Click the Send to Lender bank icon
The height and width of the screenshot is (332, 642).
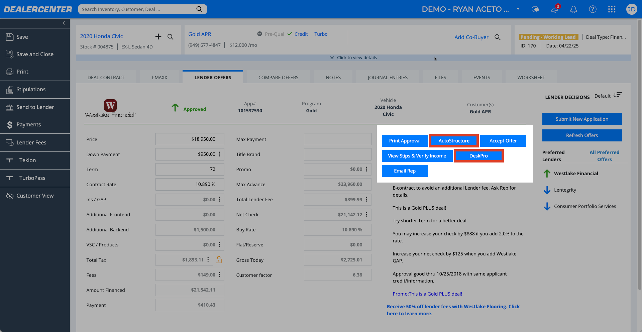pos(10,107)
